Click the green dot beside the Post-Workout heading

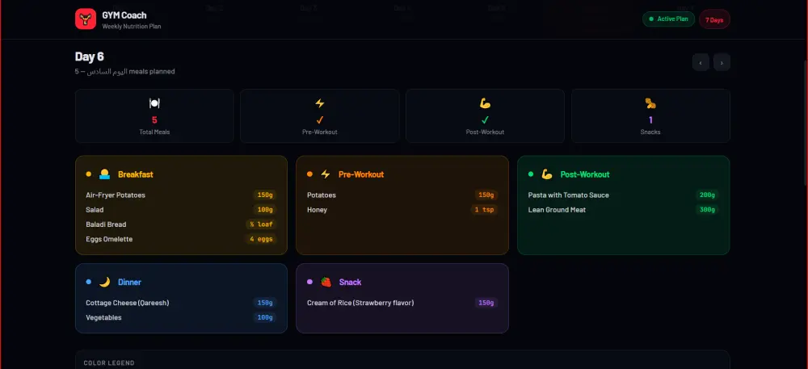click(x=531, y=174)
